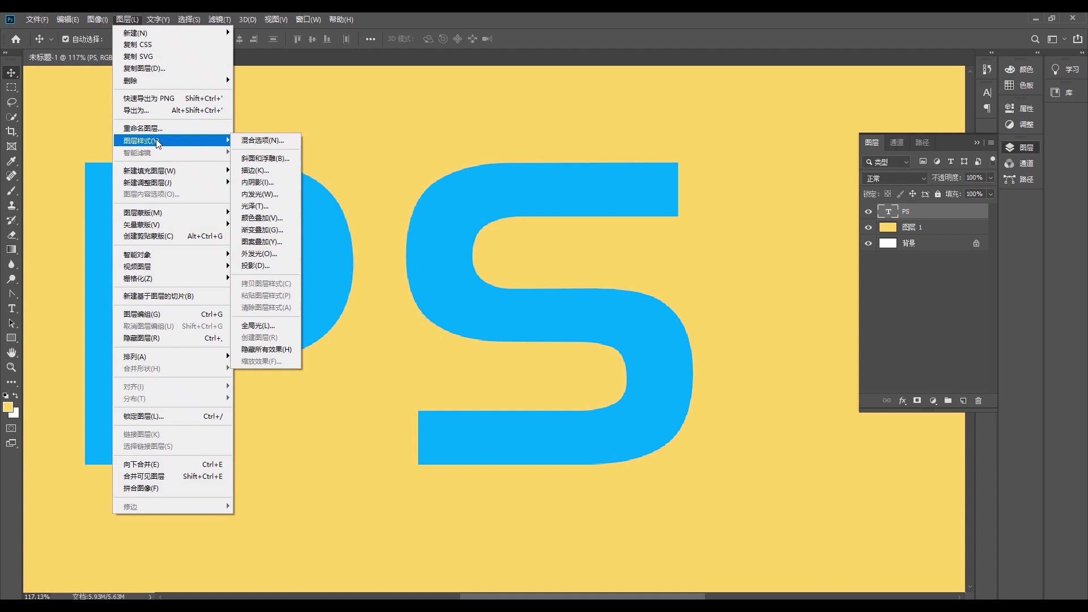Screen dimensions: 1088x612
Task: Click the 图层 1 yellow thumbnail
Action: coord(887,227)
